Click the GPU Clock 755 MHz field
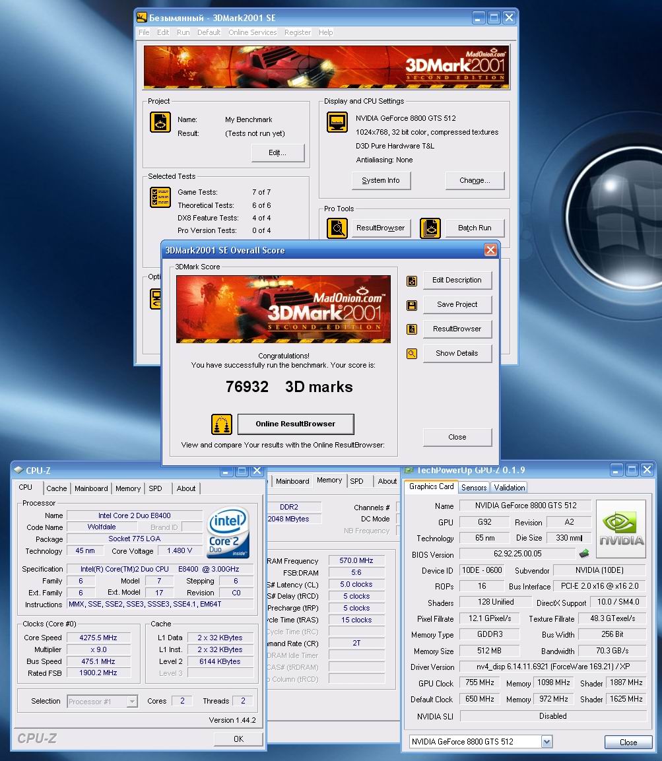The image size is (662, 761). [480, 683]
